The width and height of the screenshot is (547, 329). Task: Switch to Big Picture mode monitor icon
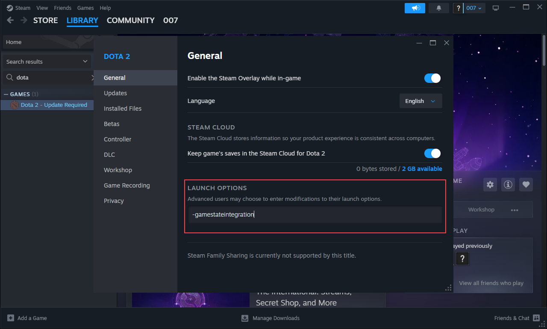click(496, 8)
